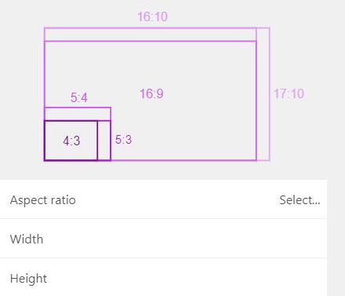Click the 16:10 label above the diagram
Image resolution: width=345 pixels, height=296 pixels.
tap(153, 17)
